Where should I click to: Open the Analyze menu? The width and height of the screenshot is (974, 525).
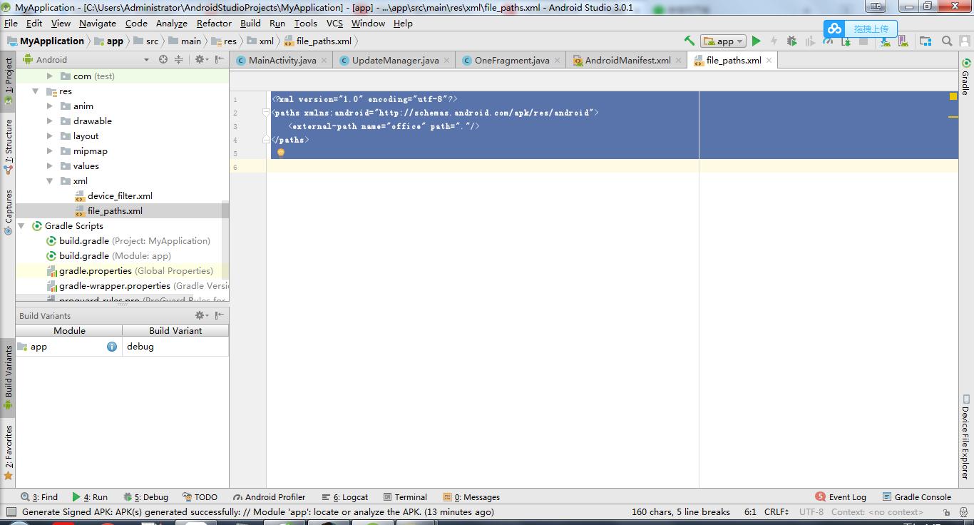click(x=171, y=23)
